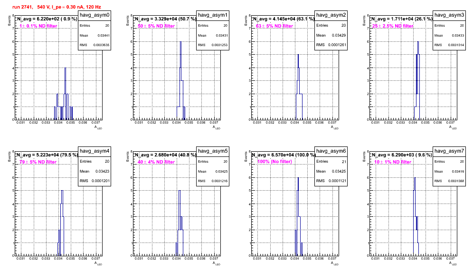Click the A_LED axis label under havg_asym7
Viewport: 473px width, 272px height.
pos(453,263)
